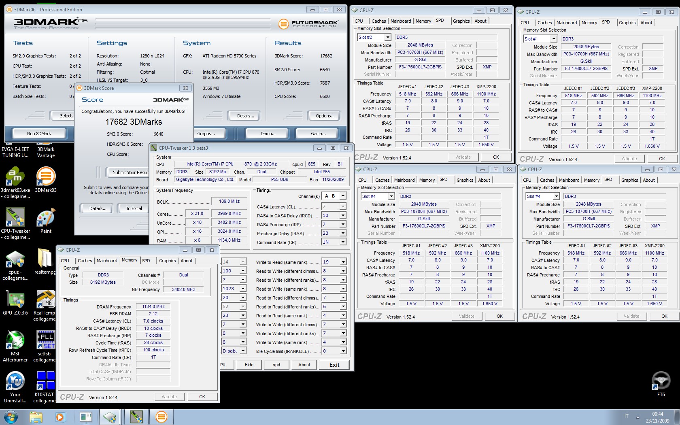Screen dimensions: 680x425
Task: Expand RAS# to CAS# Delay (tRCD) dropdown
Action: coord(343,216)
